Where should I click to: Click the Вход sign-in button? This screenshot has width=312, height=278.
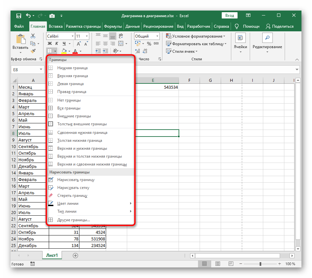pyautogui.click(x=230, y=15)
